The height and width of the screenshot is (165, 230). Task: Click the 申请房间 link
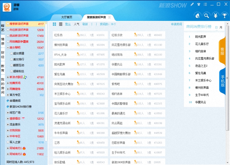click(x=176, y=24)
